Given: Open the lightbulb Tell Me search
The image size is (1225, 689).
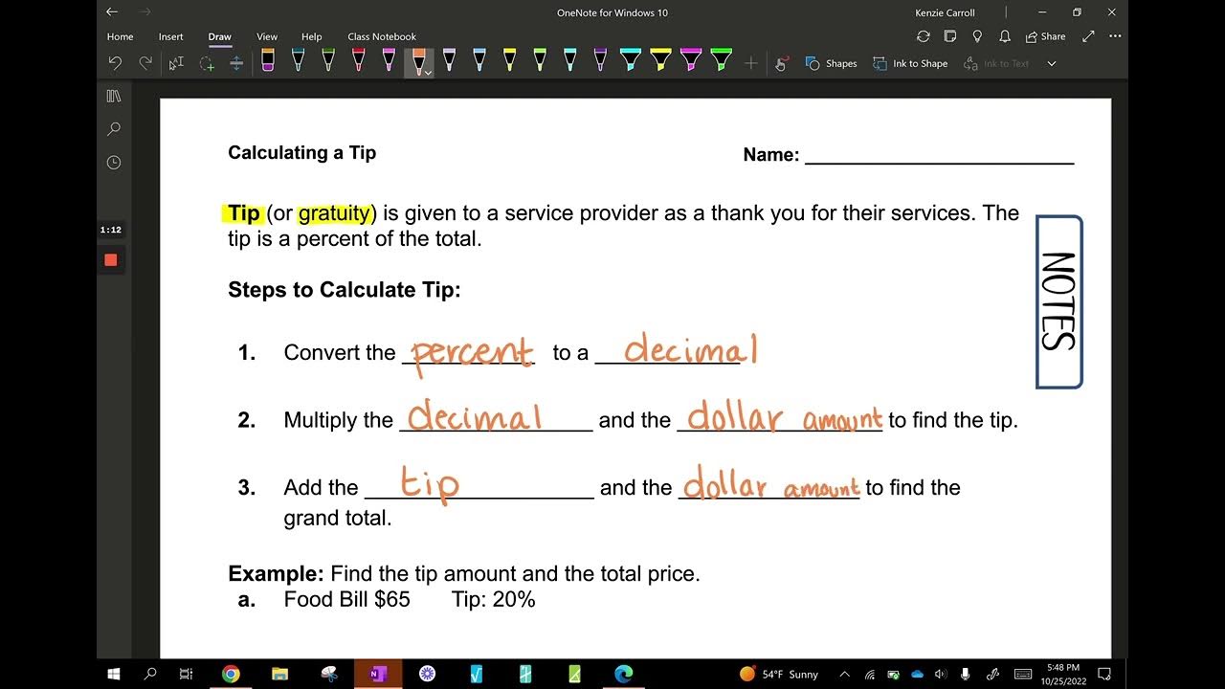Looking at the screenshot, I should tap(977, 36).
